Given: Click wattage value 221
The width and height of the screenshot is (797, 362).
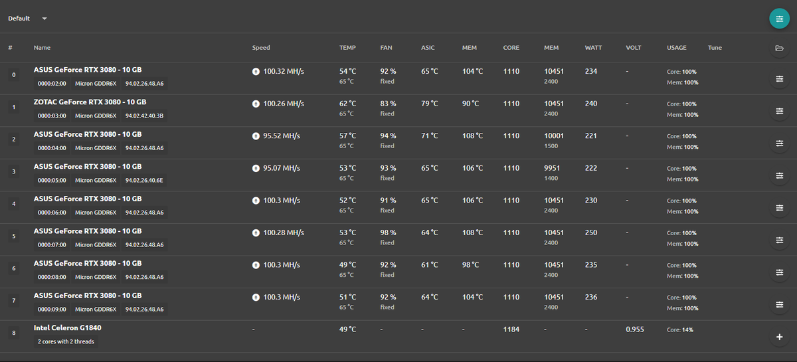Looking at the screenshot, I should click(591, 136).
